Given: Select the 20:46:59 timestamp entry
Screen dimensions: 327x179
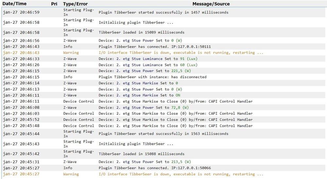Looking at the screenshot, I should point(21,12).
